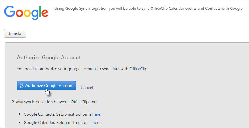Viewport: 249px width, 128px height.
Task: Click the Google logo
Action: (26, 13)
